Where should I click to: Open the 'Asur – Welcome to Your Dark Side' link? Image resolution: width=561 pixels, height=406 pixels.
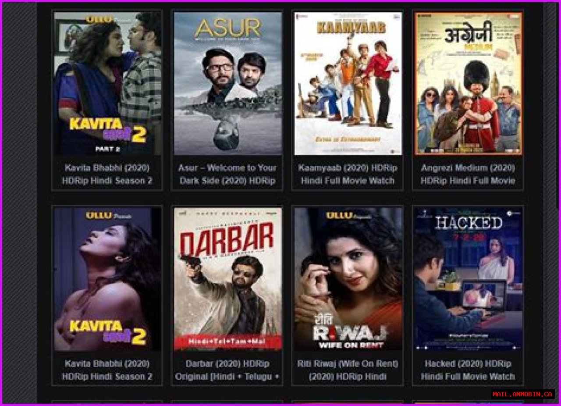[x=227, y=174]
